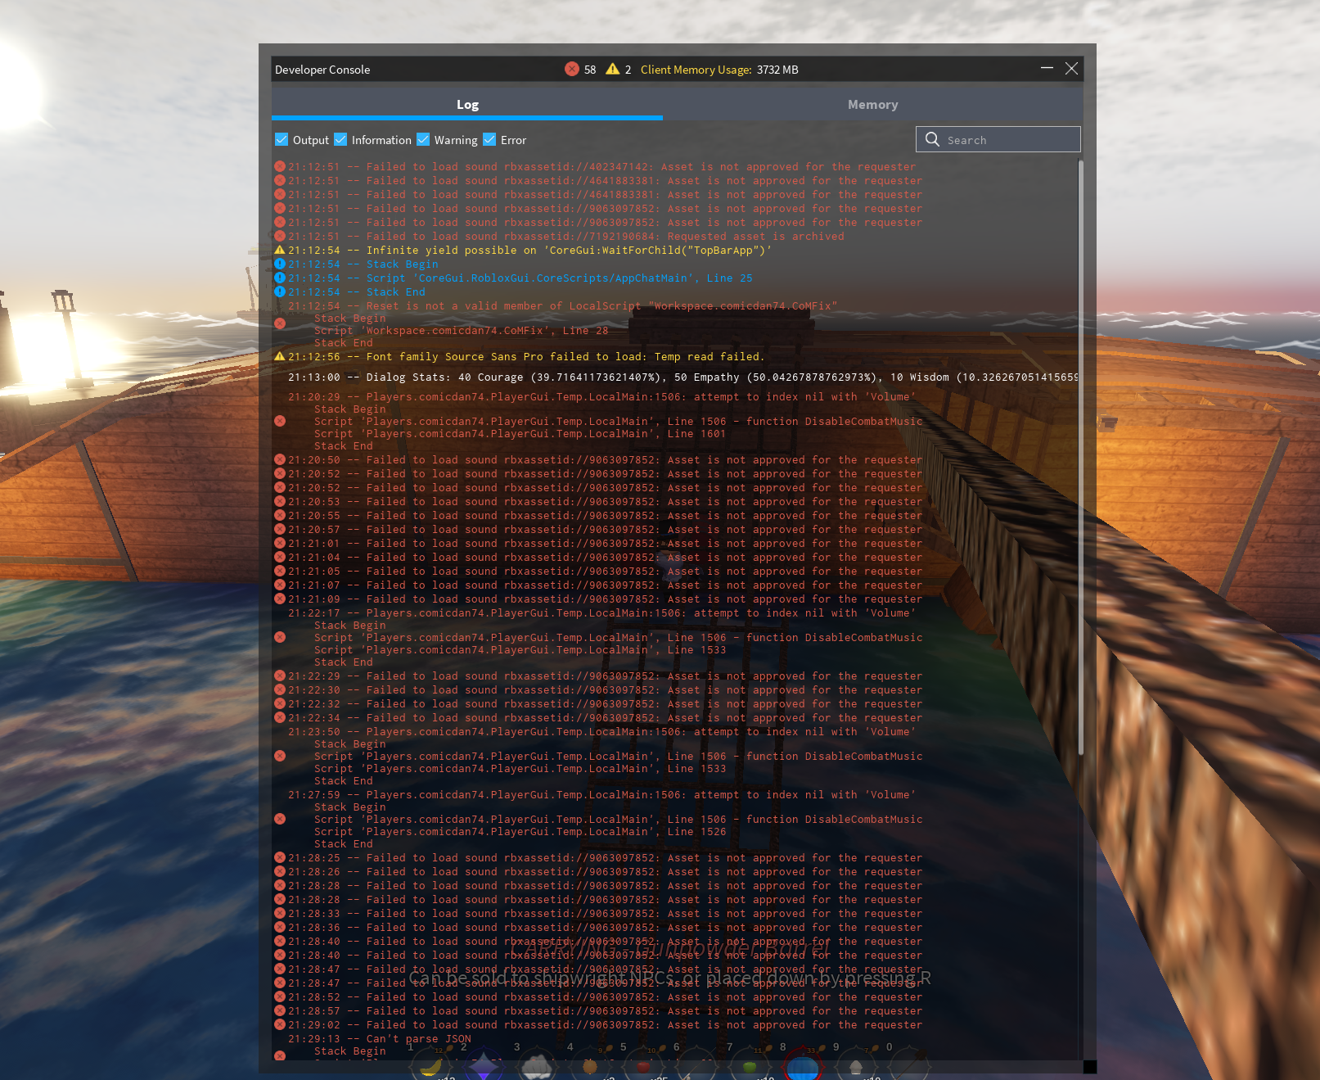Switch to the Memory tab
This screenshot has width=1320, height=1080.
[872, 105]
